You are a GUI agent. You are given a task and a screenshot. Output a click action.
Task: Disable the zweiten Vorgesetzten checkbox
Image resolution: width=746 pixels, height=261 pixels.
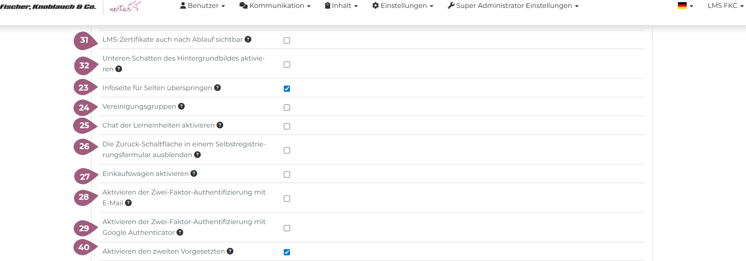point(287,252)
